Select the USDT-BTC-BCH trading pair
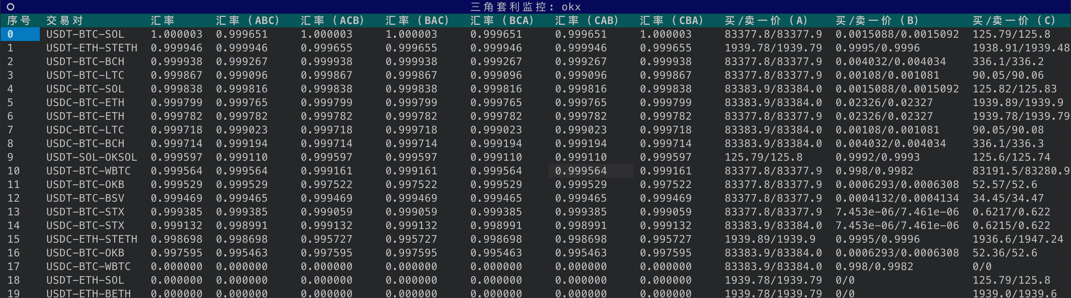Screen dimensions: 1071x298 [85, 61]
